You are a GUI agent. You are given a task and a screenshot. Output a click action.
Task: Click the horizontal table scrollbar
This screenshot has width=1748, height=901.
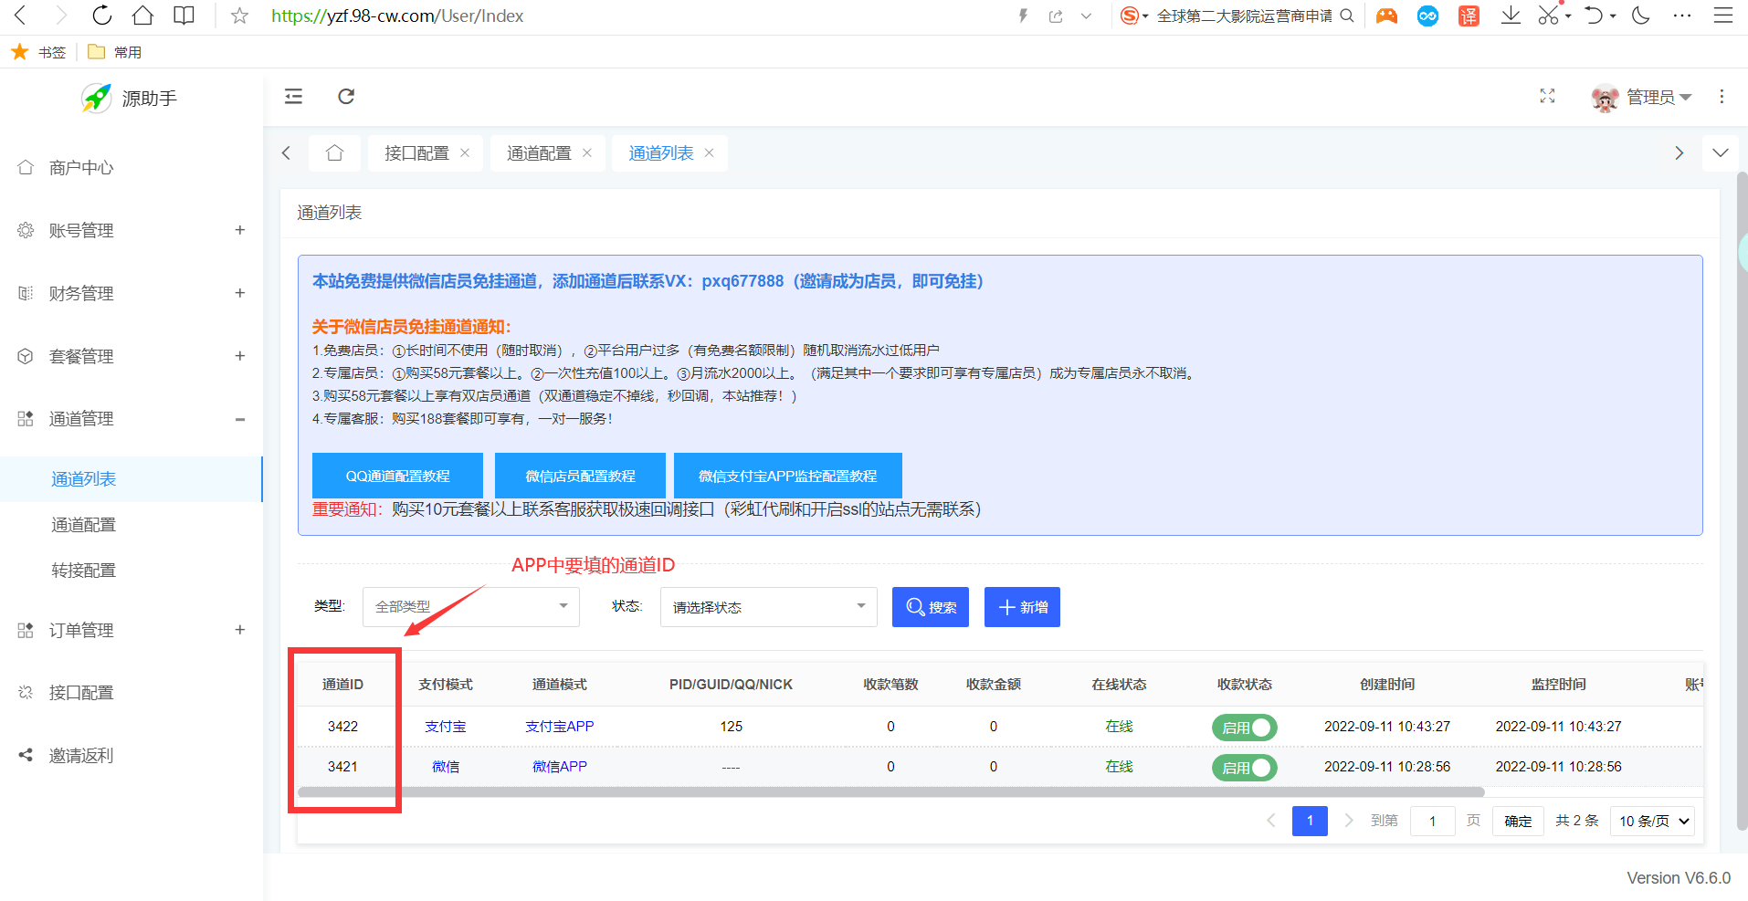[890, 792]
